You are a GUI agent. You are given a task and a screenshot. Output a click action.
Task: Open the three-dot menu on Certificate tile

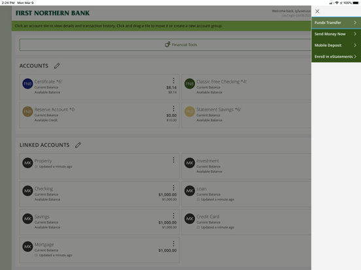click(173, 81)
